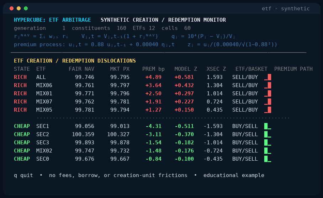Click the green maximize window button
Image resolution: width=323 pixels, height=198 pixels.
[x=26, y=8]
